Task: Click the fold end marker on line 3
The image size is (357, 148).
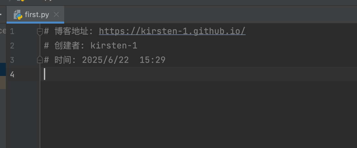Action: click(40, 60)
